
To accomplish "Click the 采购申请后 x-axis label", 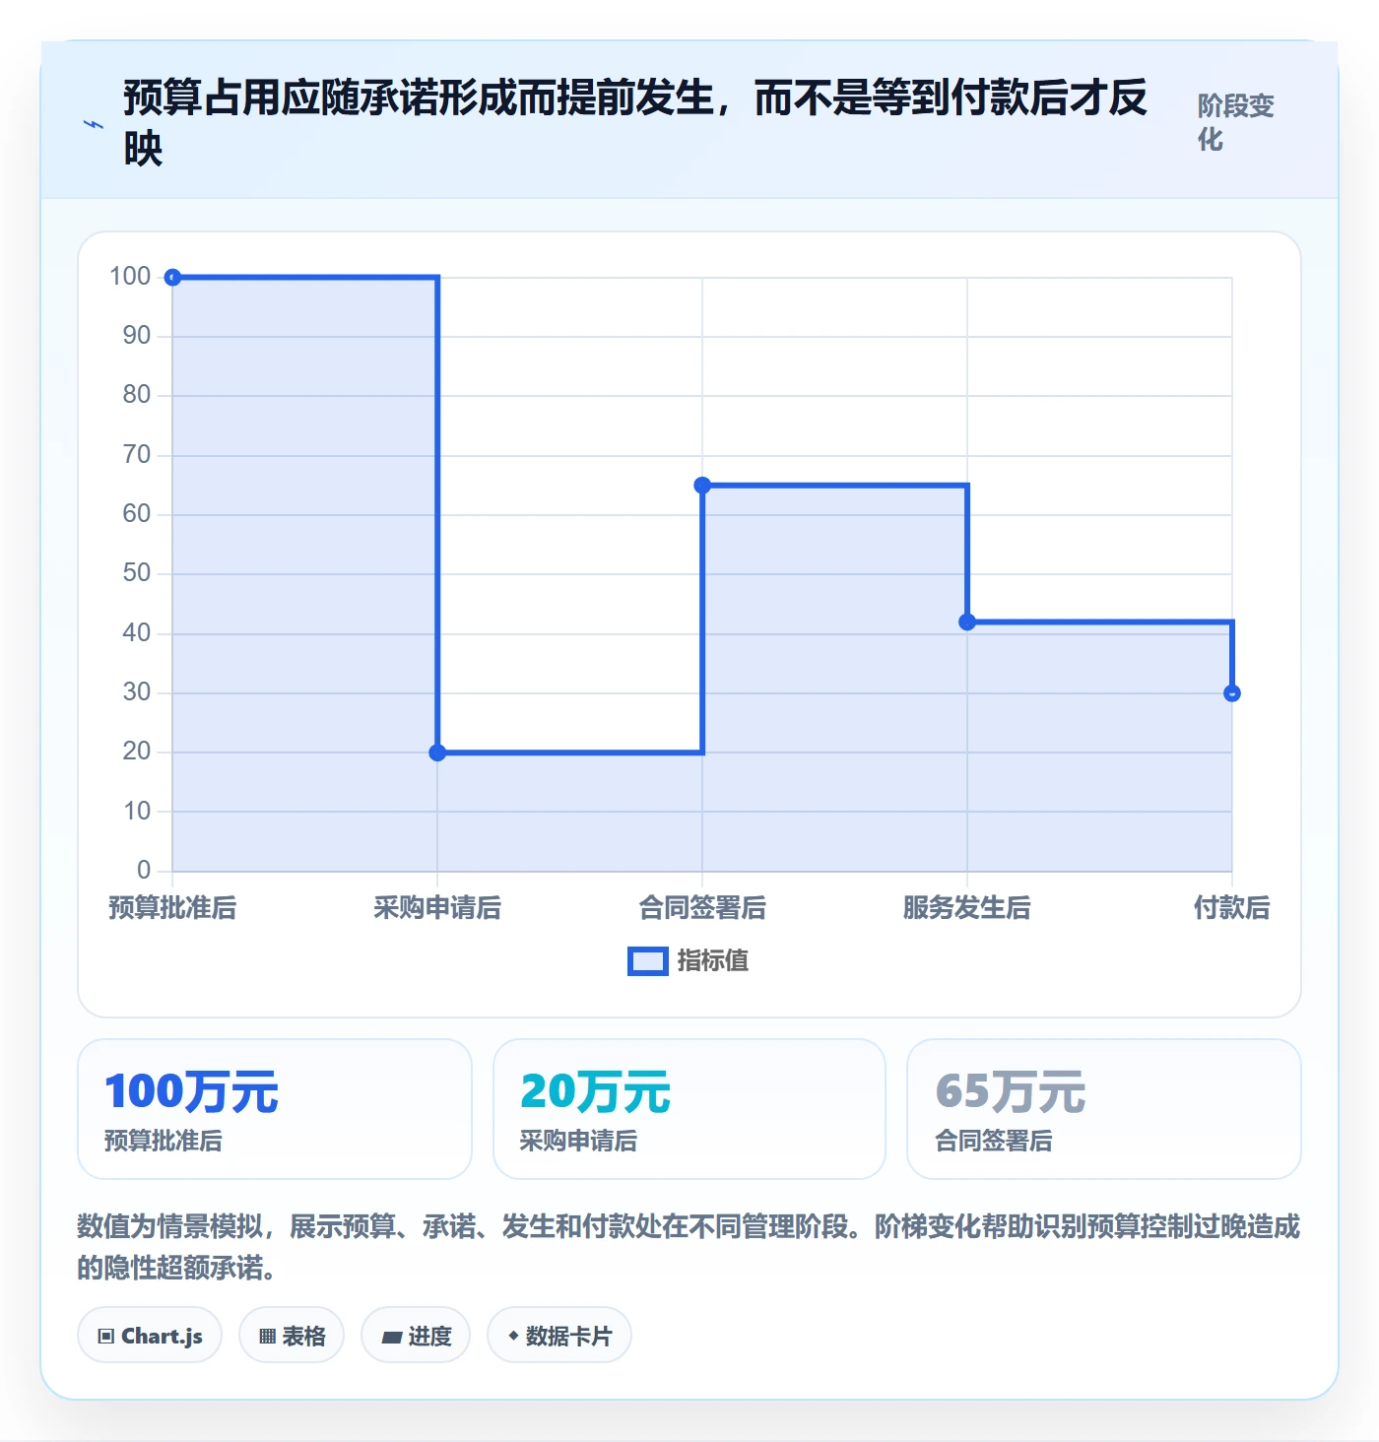I will pos(437,908).
